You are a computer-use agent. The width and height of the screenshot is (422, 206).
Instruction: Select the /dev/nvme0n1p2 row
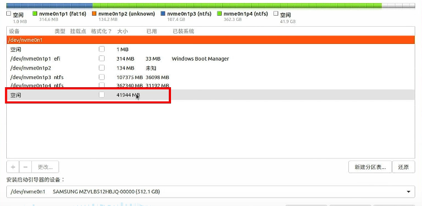click(211, 68)
